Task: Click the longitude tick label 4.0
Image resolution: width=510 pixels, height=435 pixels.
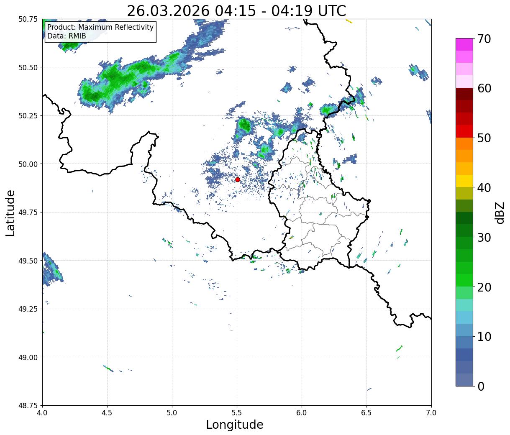Action: tap(42, 412)
